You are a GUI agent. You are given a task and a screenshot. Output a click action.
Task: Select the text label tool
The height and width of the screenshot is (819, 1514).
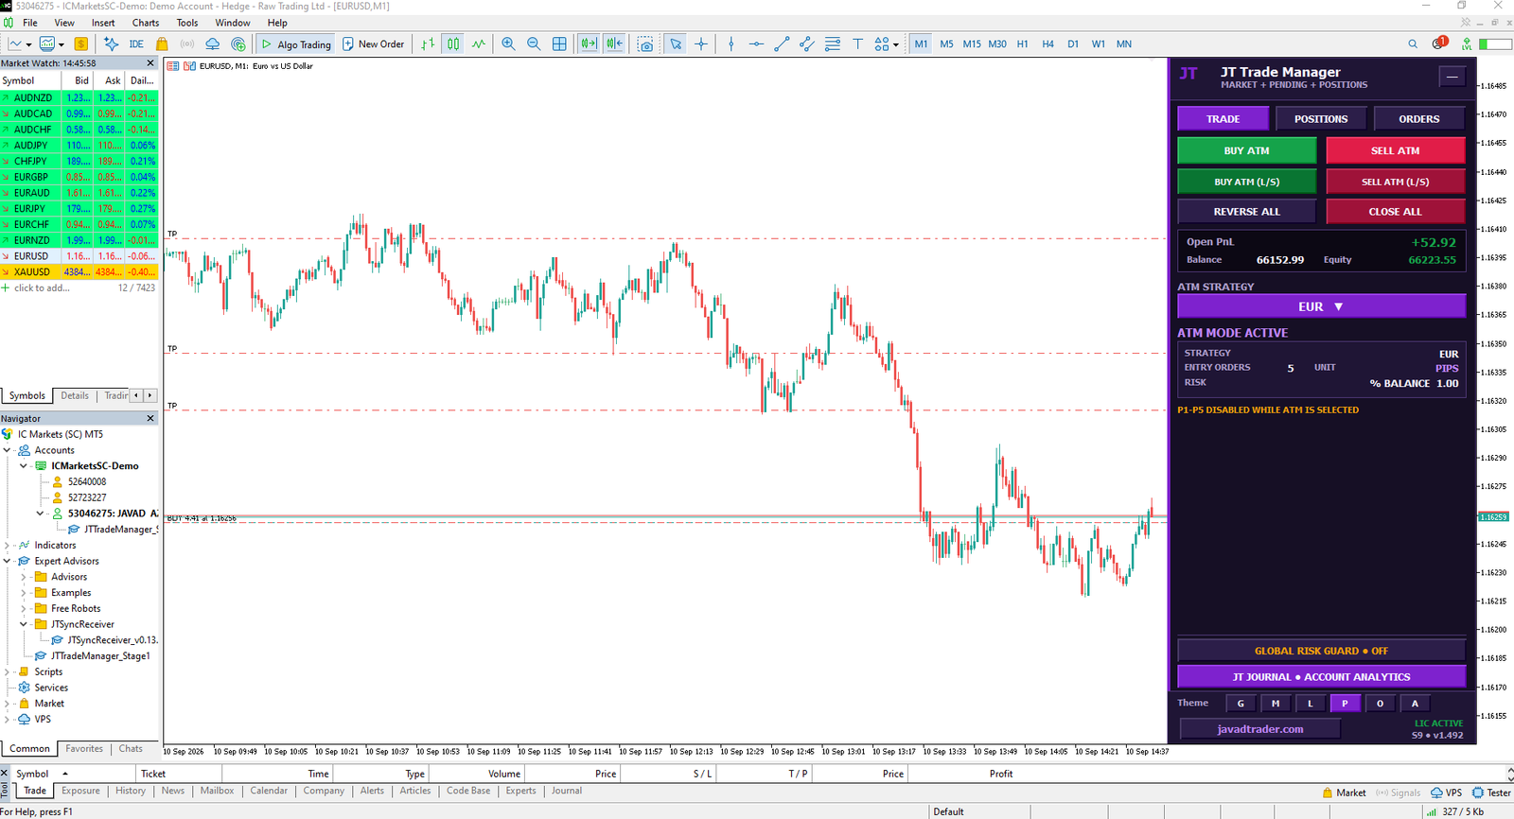(857, 44)
